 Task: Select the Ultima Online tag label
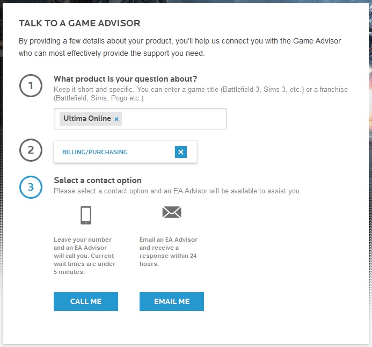[87, 118]
